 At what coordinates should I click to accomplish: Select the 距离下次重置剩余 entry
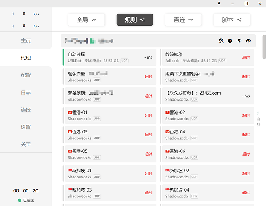click(x=207, y=77)
